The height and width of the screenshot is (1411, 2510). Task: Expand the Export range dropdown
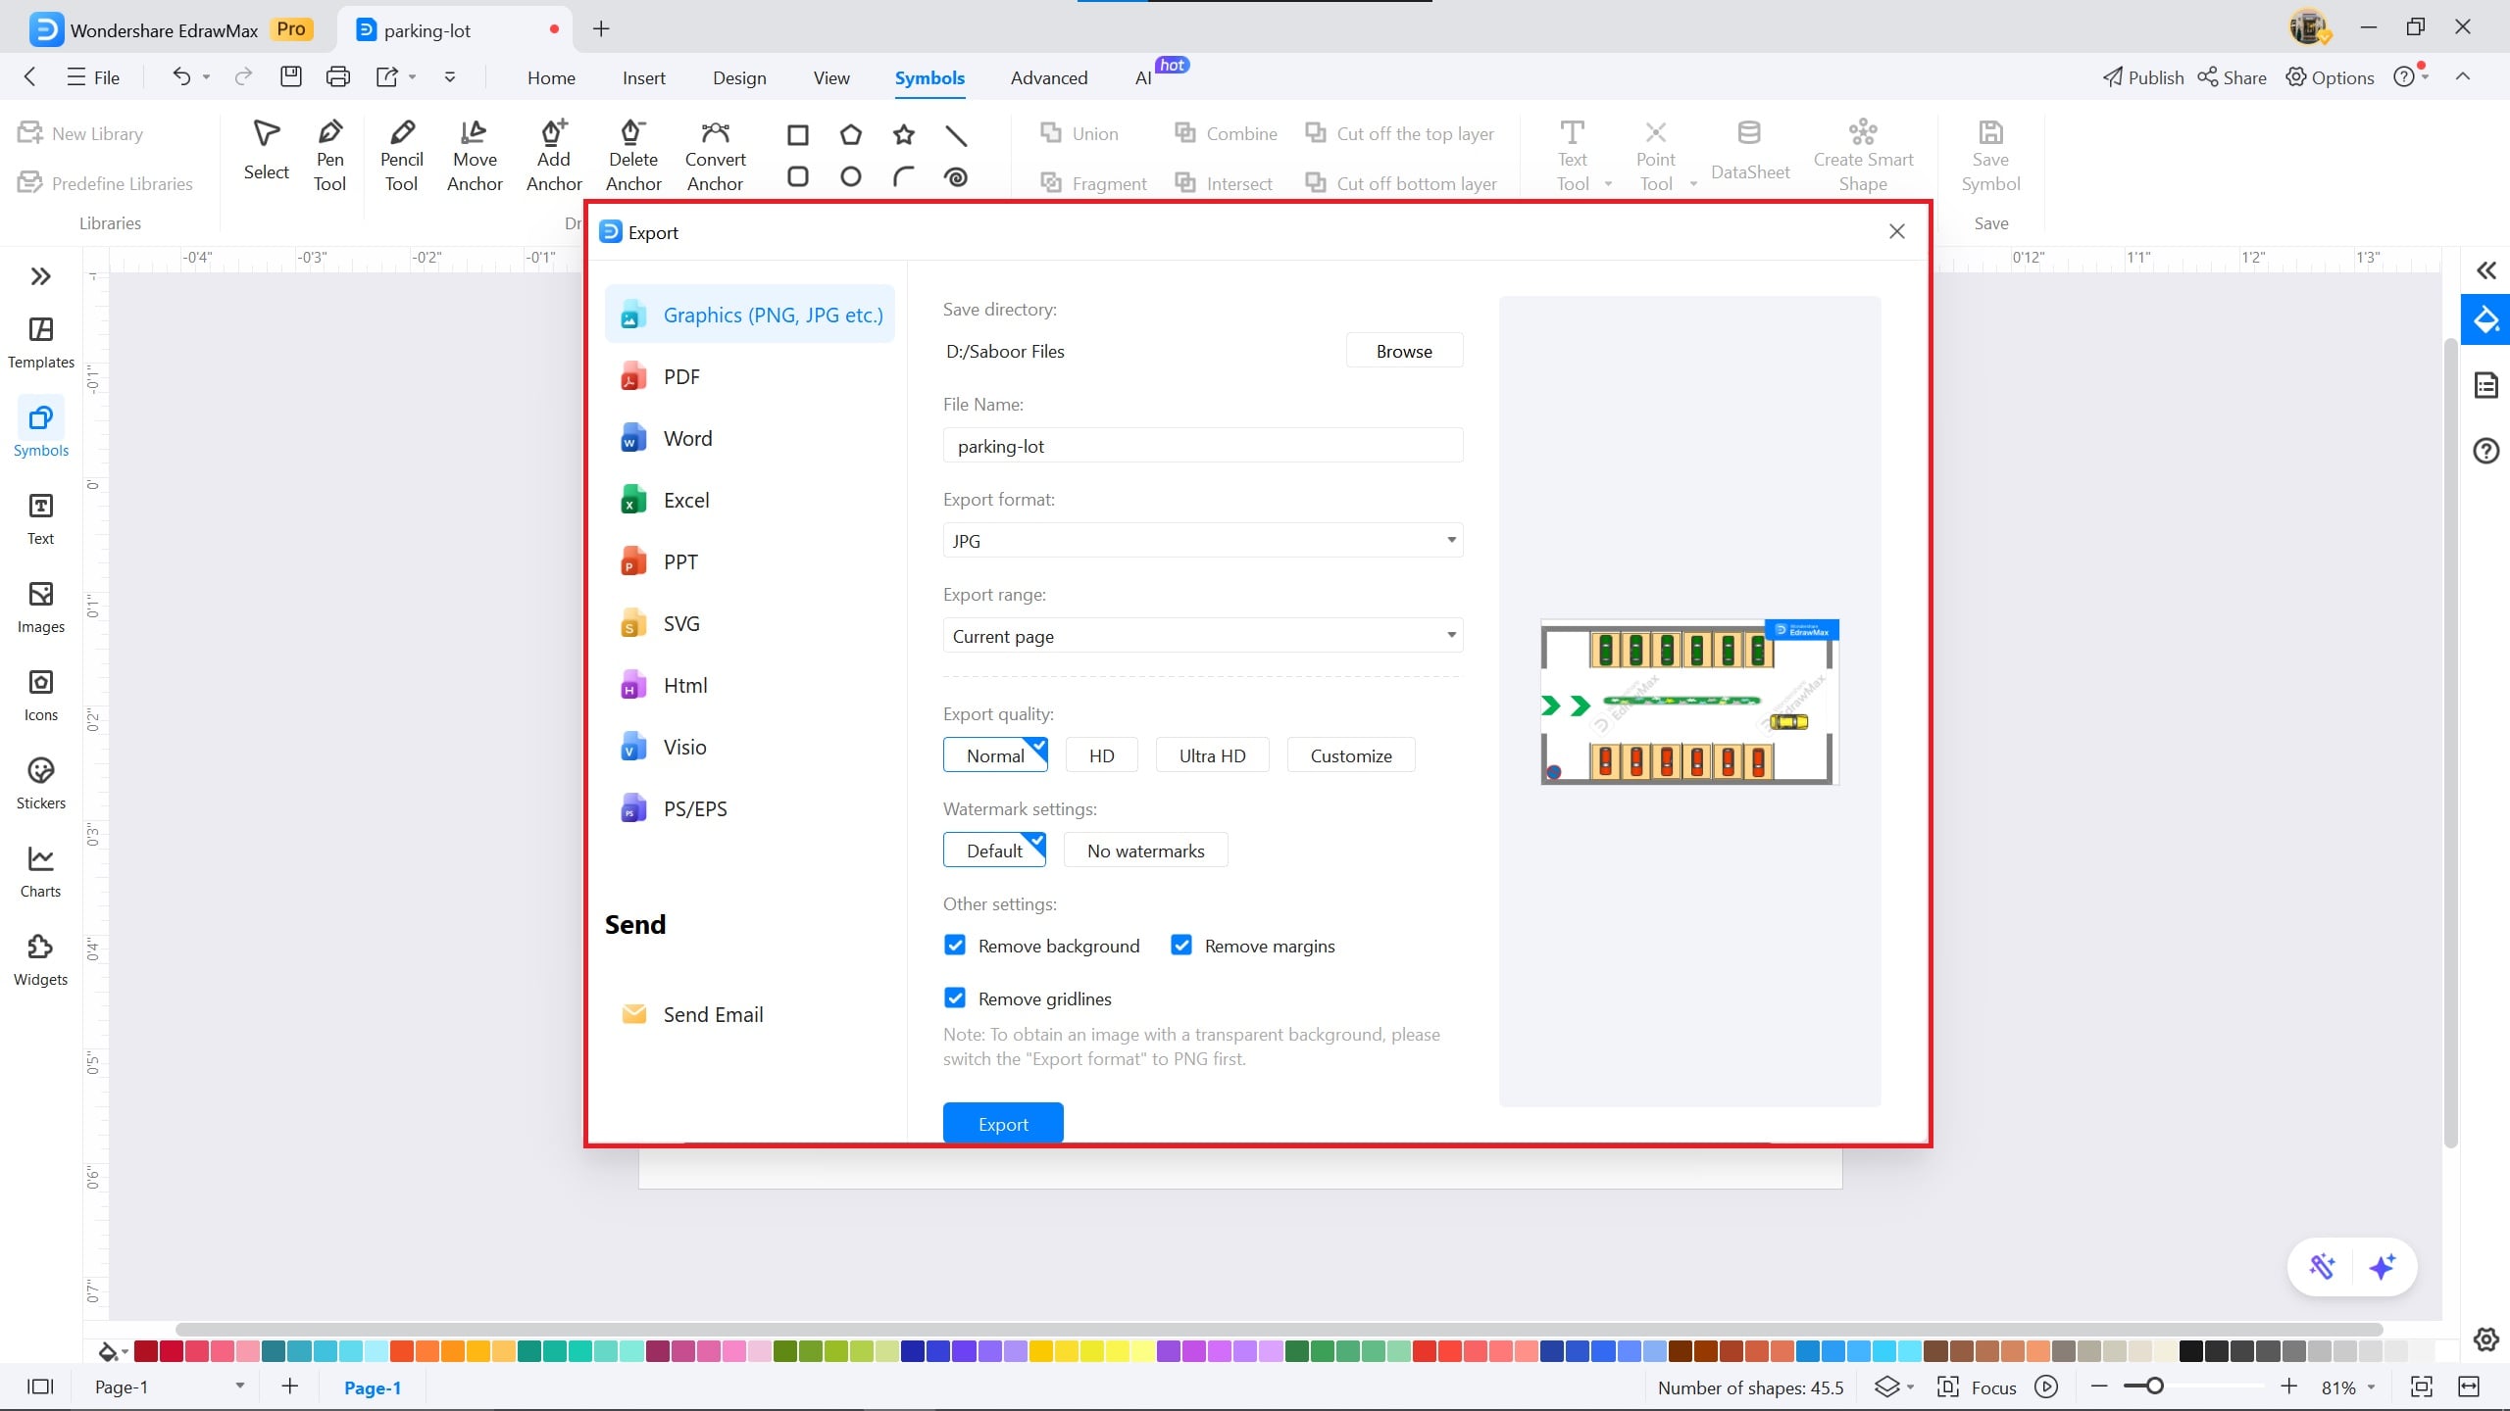pos(1202,636)
